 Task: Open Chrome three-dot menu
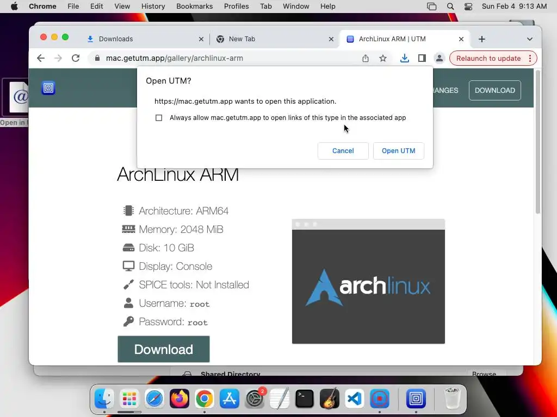coord(530,58)
